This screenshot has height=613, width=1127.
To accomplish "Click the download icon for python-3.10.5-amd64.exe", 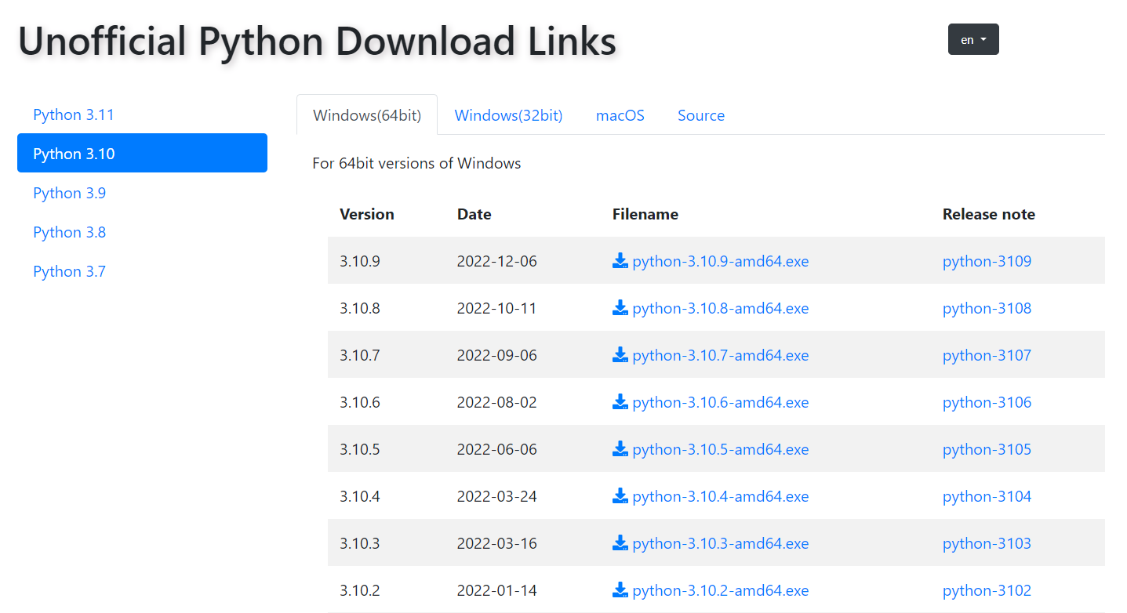I will 620,449.
